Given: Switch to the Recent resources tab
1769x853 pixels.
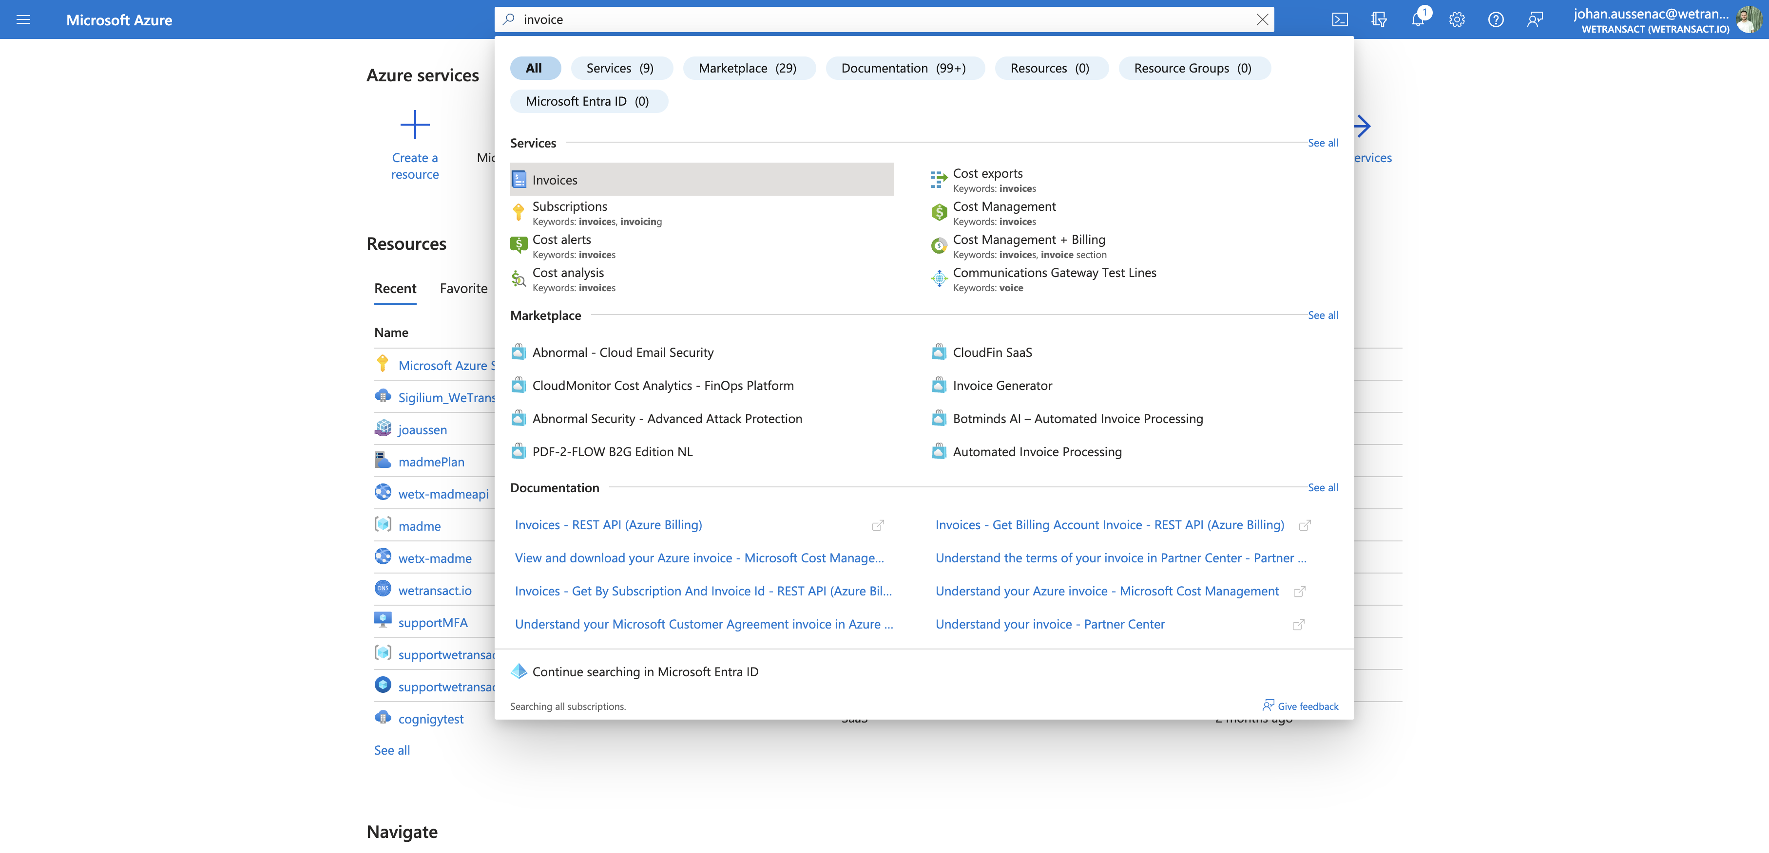Looking at the screenshot, I should [x=395, y=288].
